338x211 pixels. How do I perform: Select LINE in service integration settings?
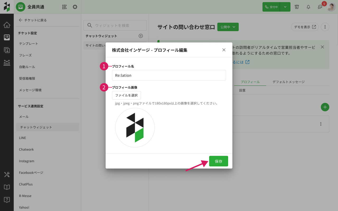tap(22, 138)
